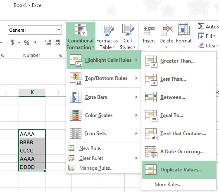Open Data Bars submenu
Image resolution: width=219 pixels, height=192 pixels.
(x=104, y=97)
